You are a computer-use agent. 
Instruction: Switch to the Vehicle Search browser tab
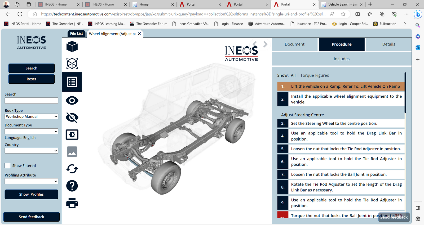coord(342,4)
